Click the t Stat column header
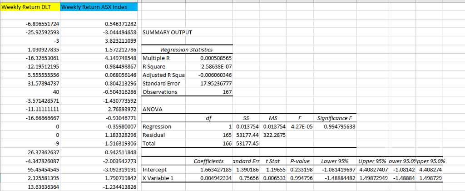This screenshot has height=191, width=465. [273, 161]
